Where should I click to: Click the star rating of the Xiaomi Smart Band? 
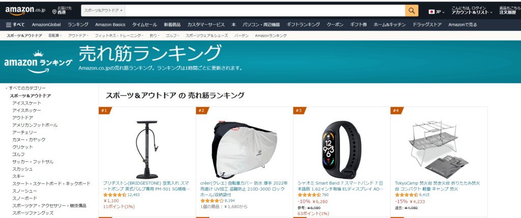click(x=309, y=195)
